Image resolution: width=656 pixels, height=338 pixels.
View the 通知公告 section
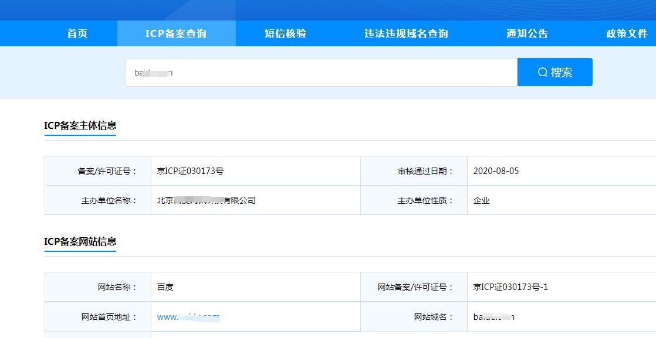click(526, 33)
